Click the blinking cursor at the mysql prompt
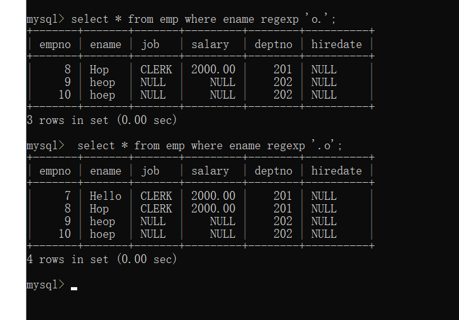 pyautogui.click(x=74, y=288)
